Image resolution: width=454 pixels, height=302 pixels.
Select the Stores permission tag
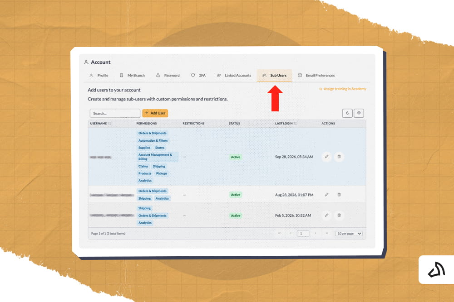coord(159,148)
